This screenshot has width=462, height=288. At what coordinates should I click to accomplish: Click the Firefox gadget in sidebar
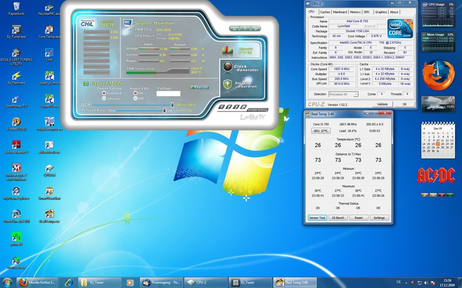pos(438,75)
